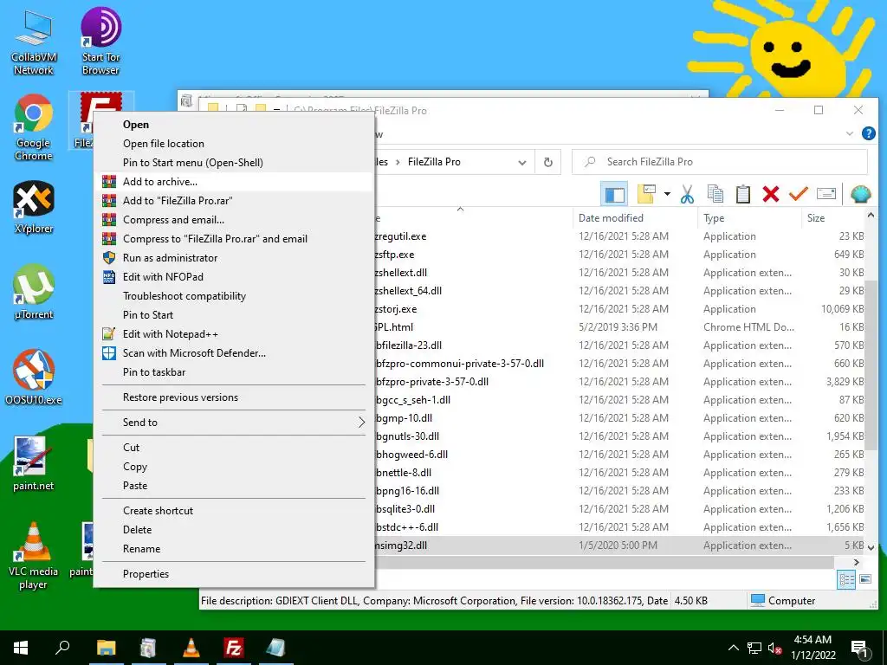887x665 pixels.
Task: Click the Copy pages icon in Explorer toolbar
Action: 715,194
